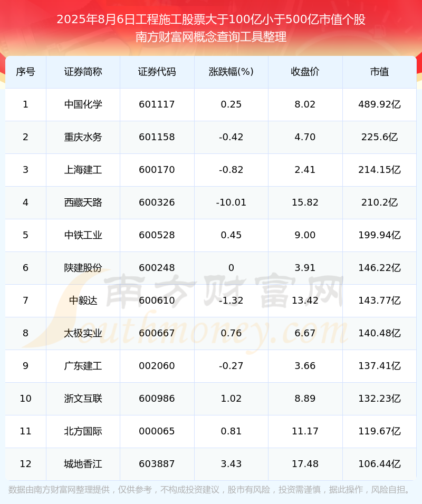This screenshot has height=504, width=422.
Task: Select stock code 601117
Action: (157, 104)
